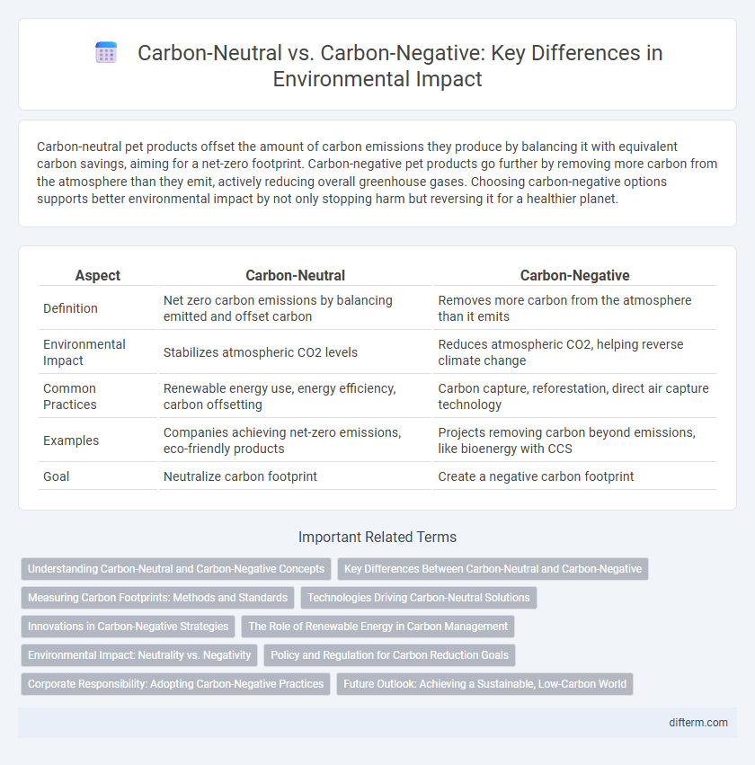755x765 pixels.
Task: Select 'Corporate Responsibility: Adopting Carbon-Negative Practices' tag
Action: coord(175,684)
